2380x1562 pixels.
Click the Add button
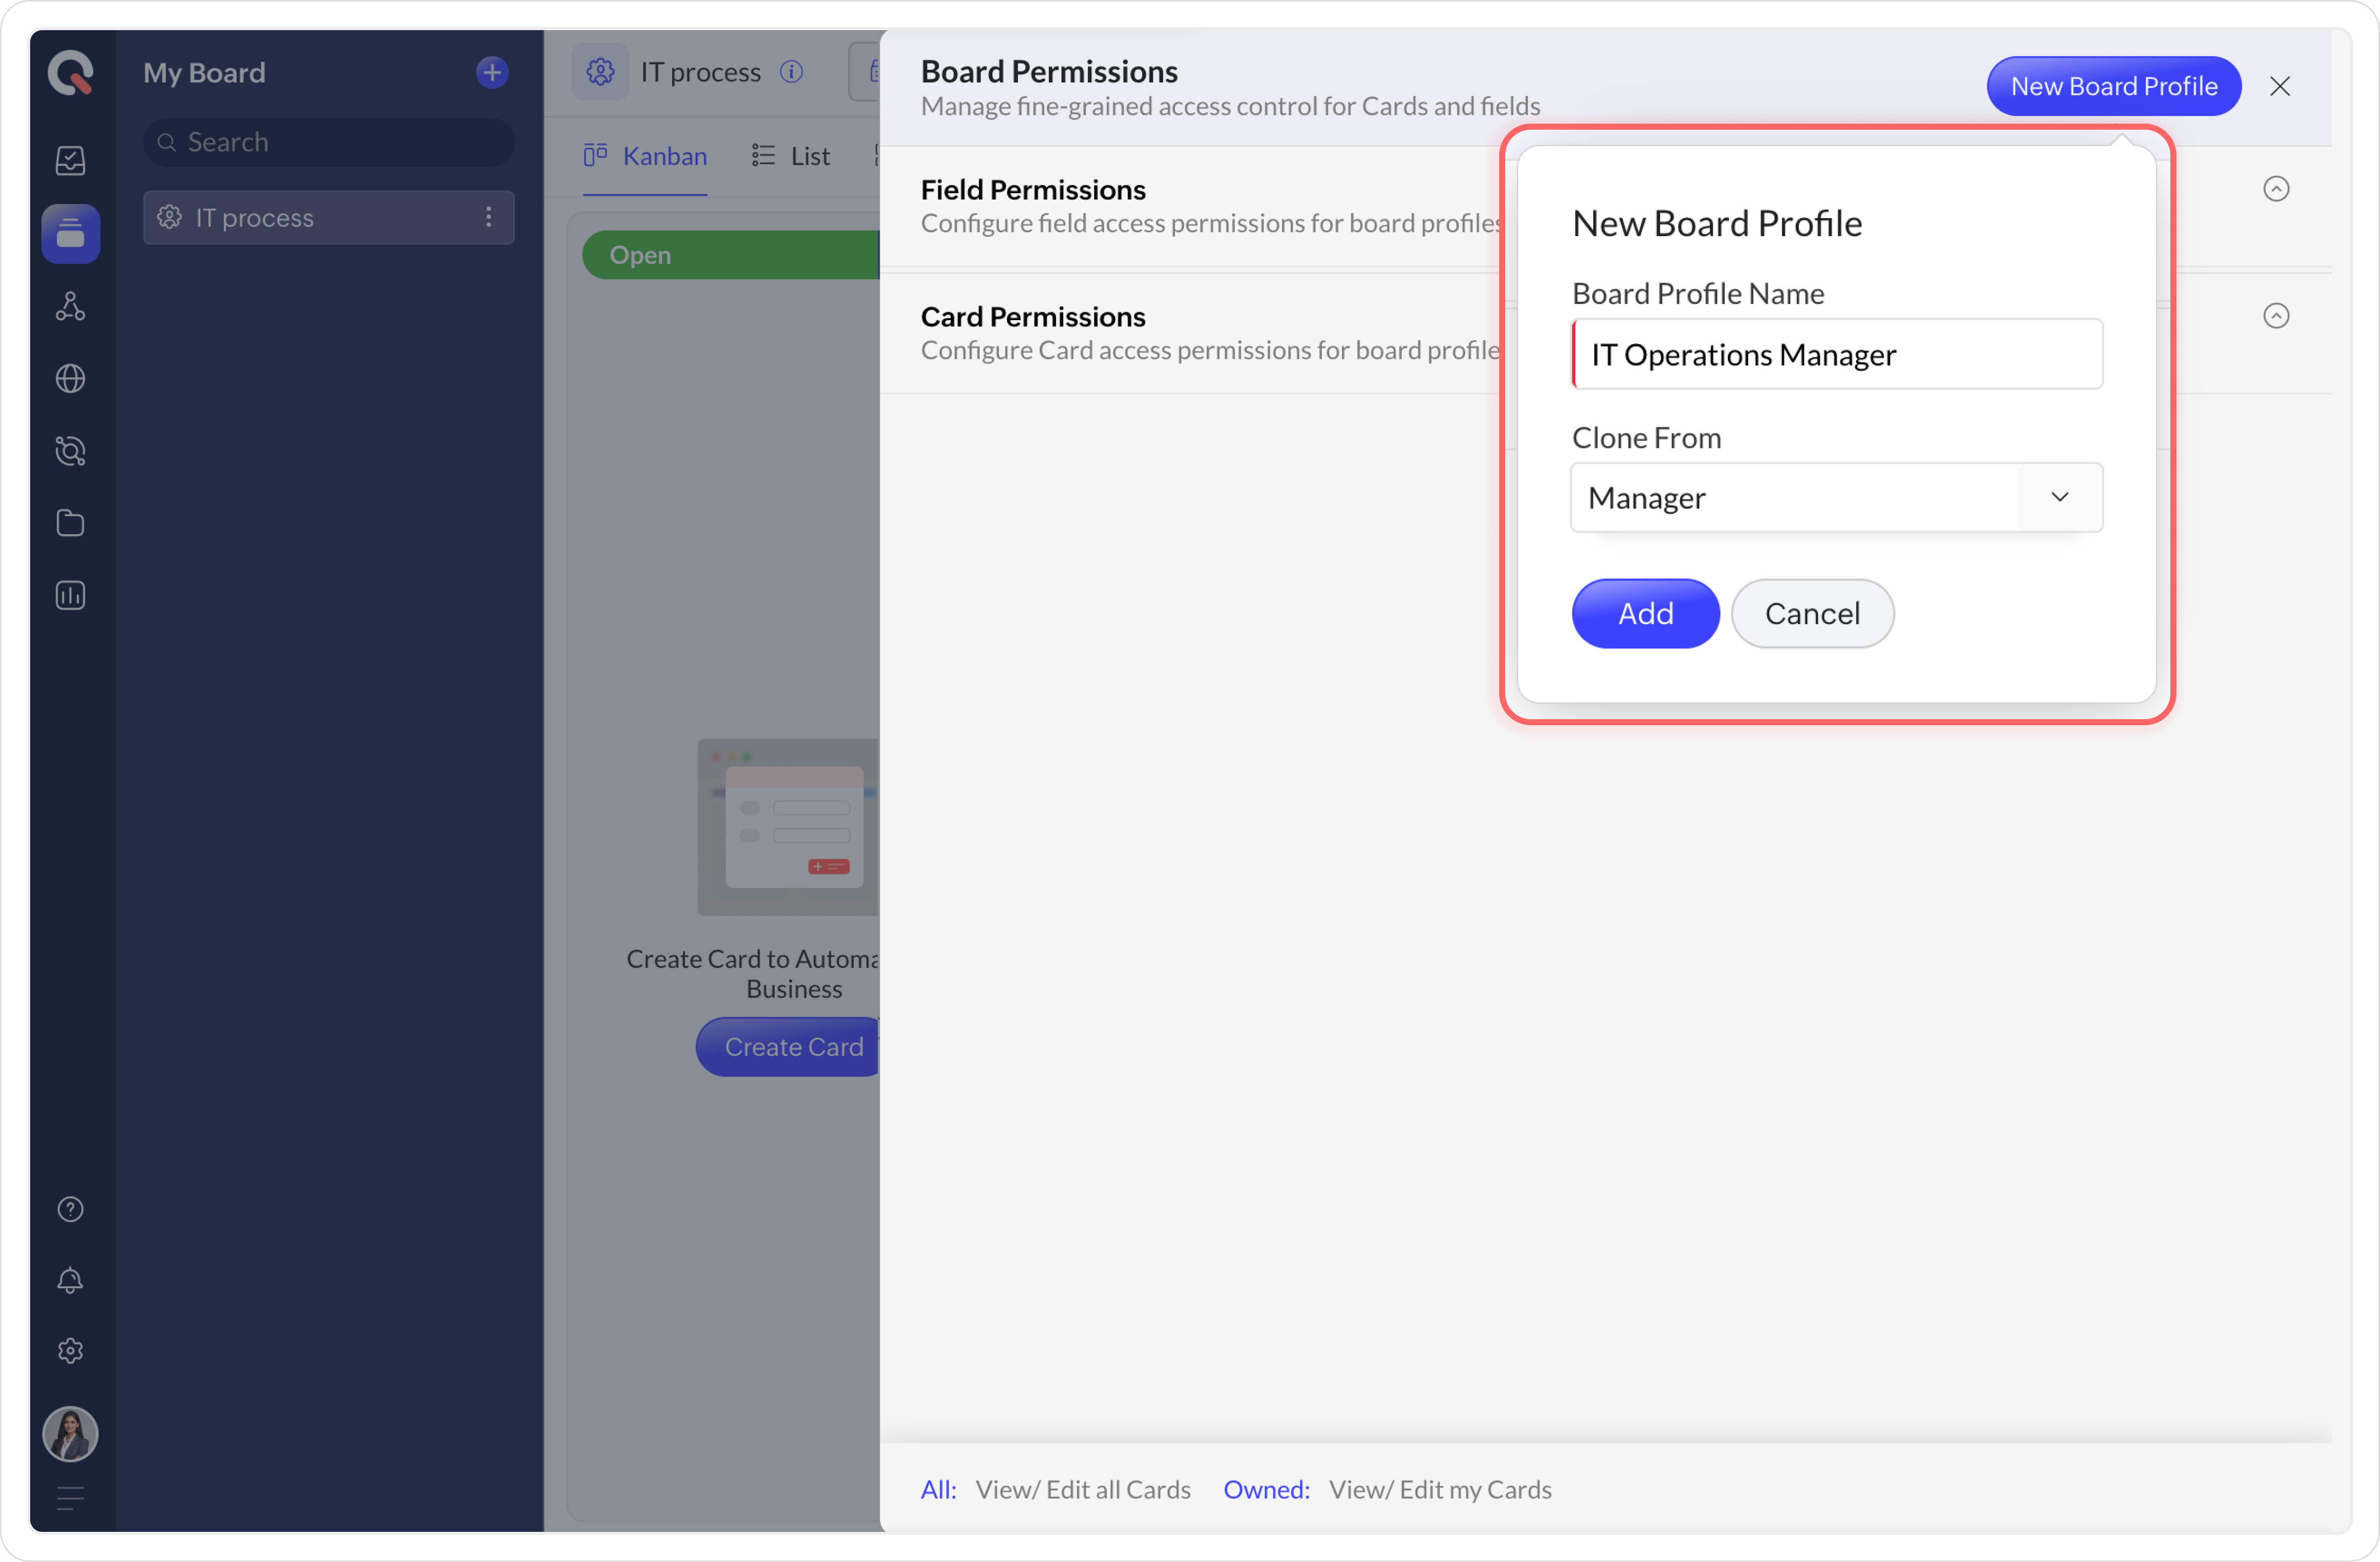[1645, 614]
